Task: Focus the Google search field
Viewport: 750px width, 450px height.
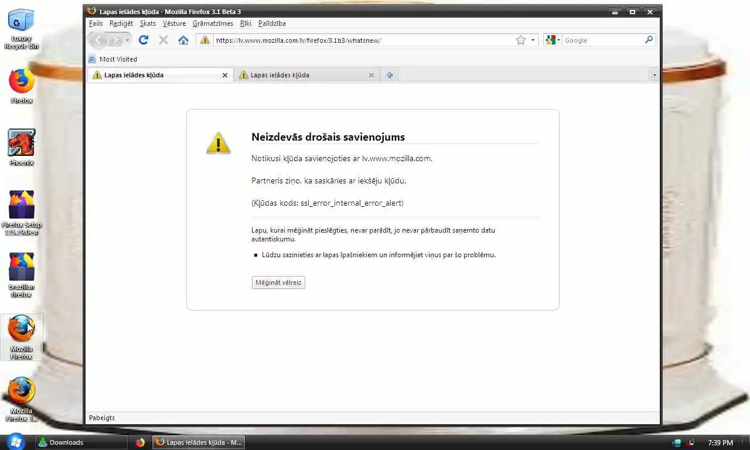Action: pos(602,40)
